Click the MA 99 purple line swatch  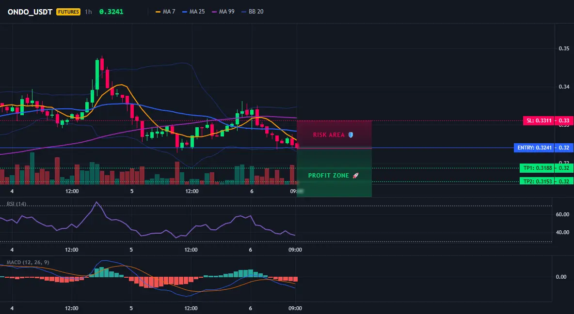tap(214, 12)
